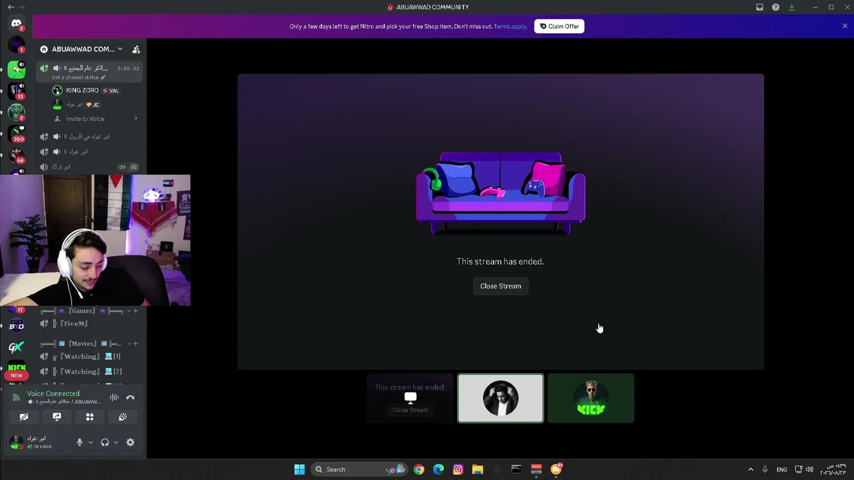Screen dimensions: 854x480
Task: Claim the Nitro offer
Action: 559,27
